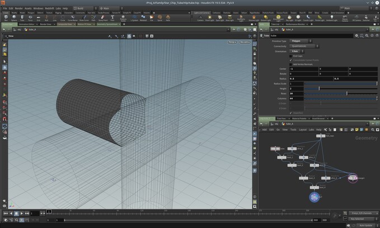Open the No cam viewport dropdown
Screen dimensions: 380x228
(245, 42)
